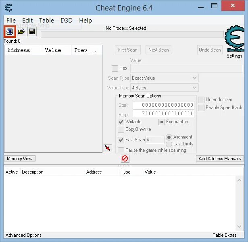248x242 pixels.
Task: Click the Active column header
Action: click(12, 172)
